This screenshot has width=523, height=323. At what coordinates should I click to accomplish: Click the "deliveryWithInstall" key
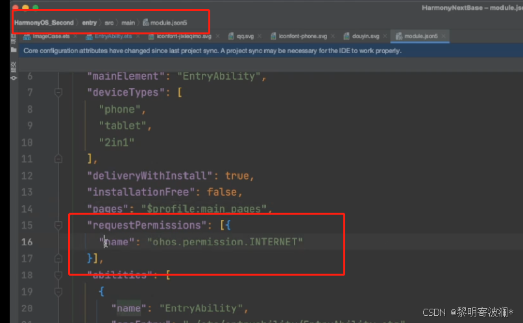[150, 176]
